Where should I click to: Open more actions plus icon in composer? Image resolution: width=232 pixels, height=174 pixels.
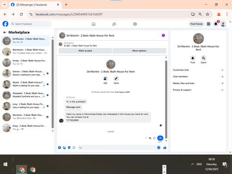pyautogui.click(x=59, y=148)
